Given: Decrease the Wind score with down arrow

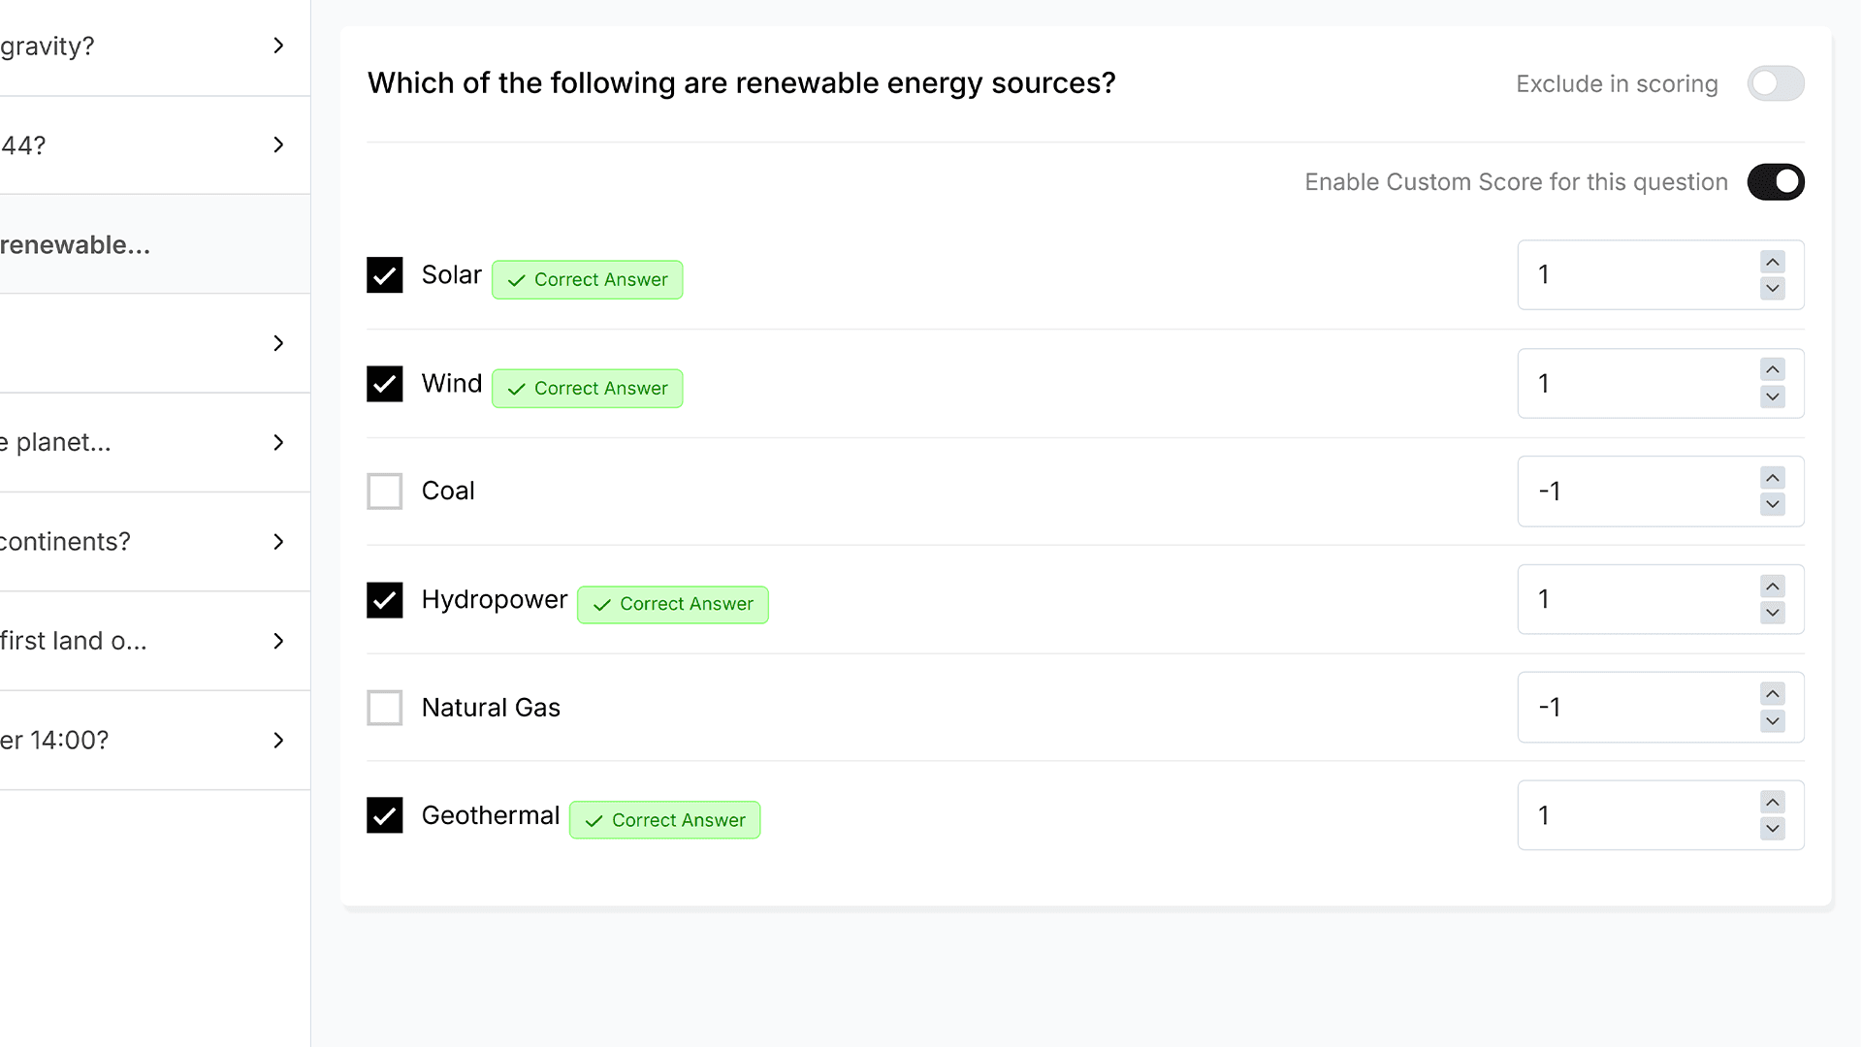Looking at the screenshot, I should pyautogui.click(x=1772, y=397).
